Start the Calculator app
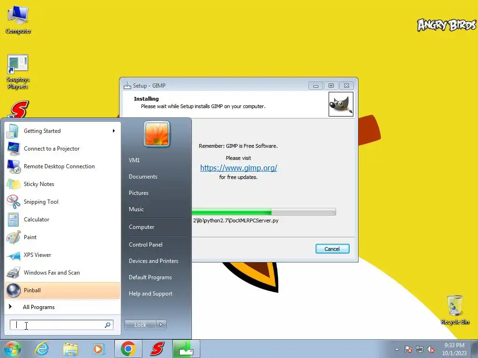 tap(63, 220)
